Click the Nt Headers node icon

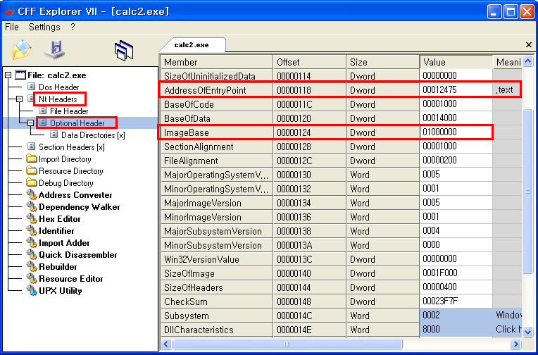(x=32, y=99)
